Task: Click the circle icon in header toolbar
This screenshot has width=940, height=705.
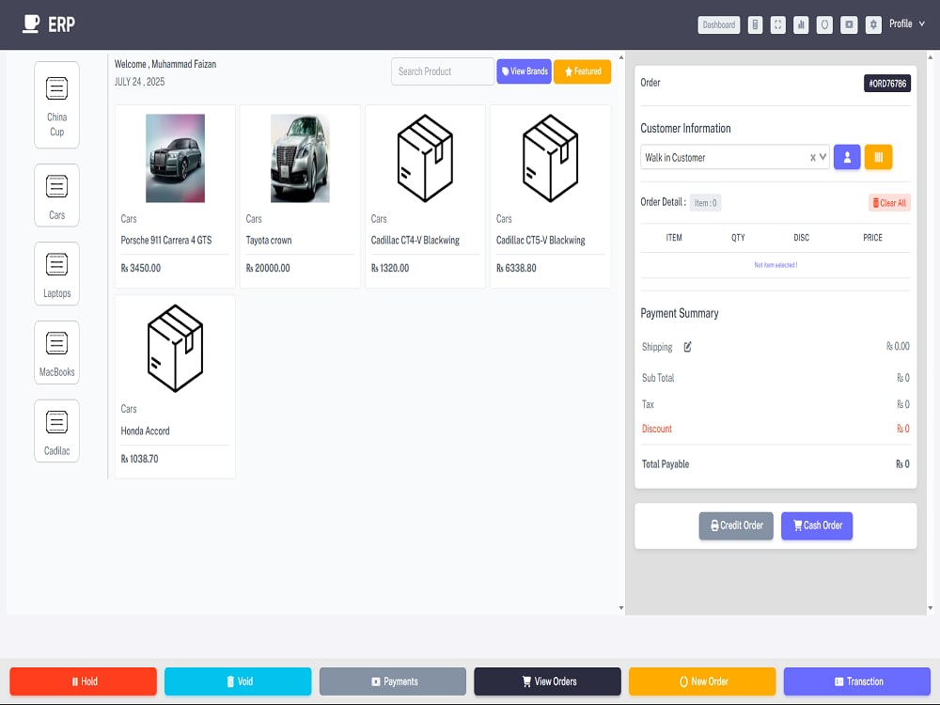Action: (x=824, y=24)
